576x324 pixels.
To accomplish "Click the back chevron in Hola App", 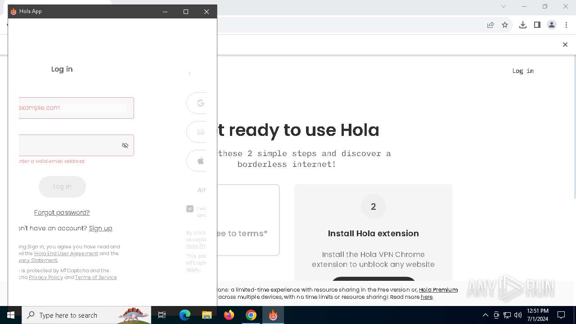I will pos(190,73).
